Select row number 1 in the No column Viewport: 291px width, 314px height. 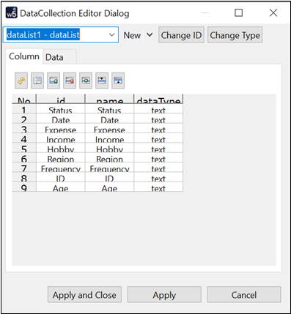pos(24,109)
